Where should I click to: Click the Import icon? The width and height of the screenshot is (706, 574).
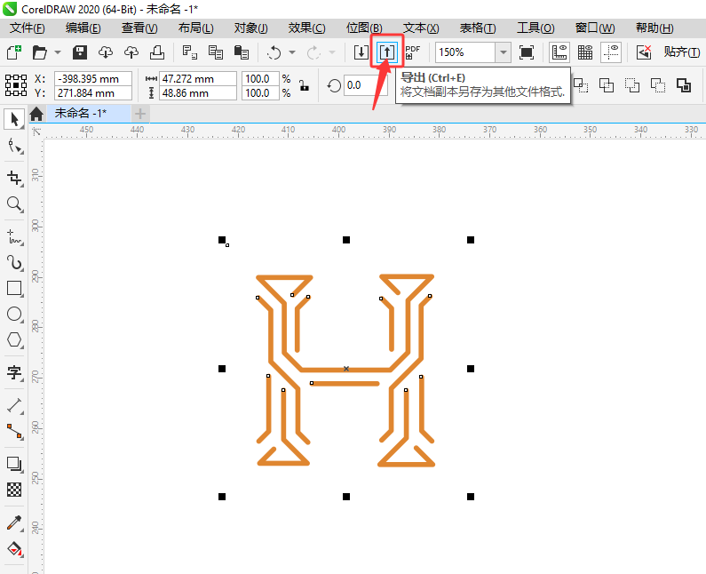[361, 52]
